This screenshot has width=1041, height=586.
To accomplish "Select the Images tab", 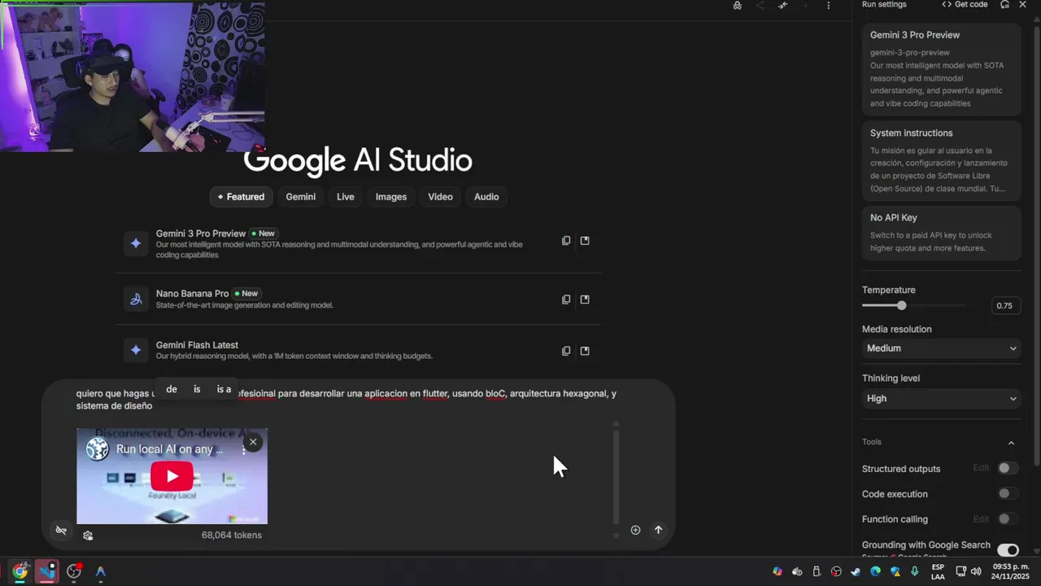I will 391,196.
